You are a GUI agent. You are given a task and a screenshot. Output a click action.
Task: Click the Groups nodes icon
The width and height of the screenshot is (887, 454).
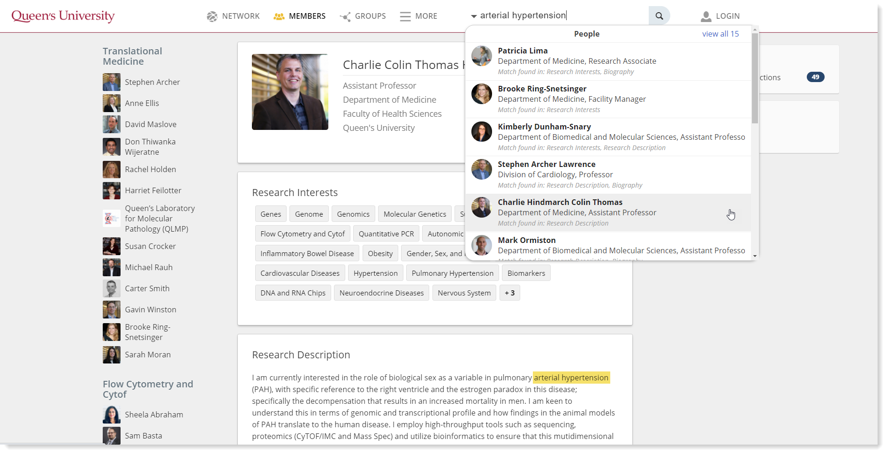pos(345,17)
